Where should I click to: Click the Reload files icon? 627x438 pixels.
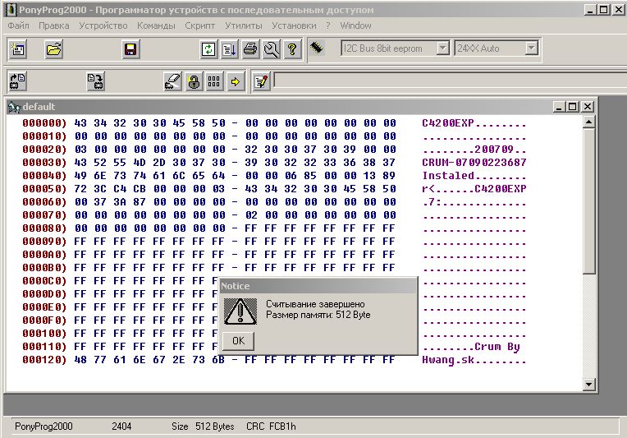(209, 49)
